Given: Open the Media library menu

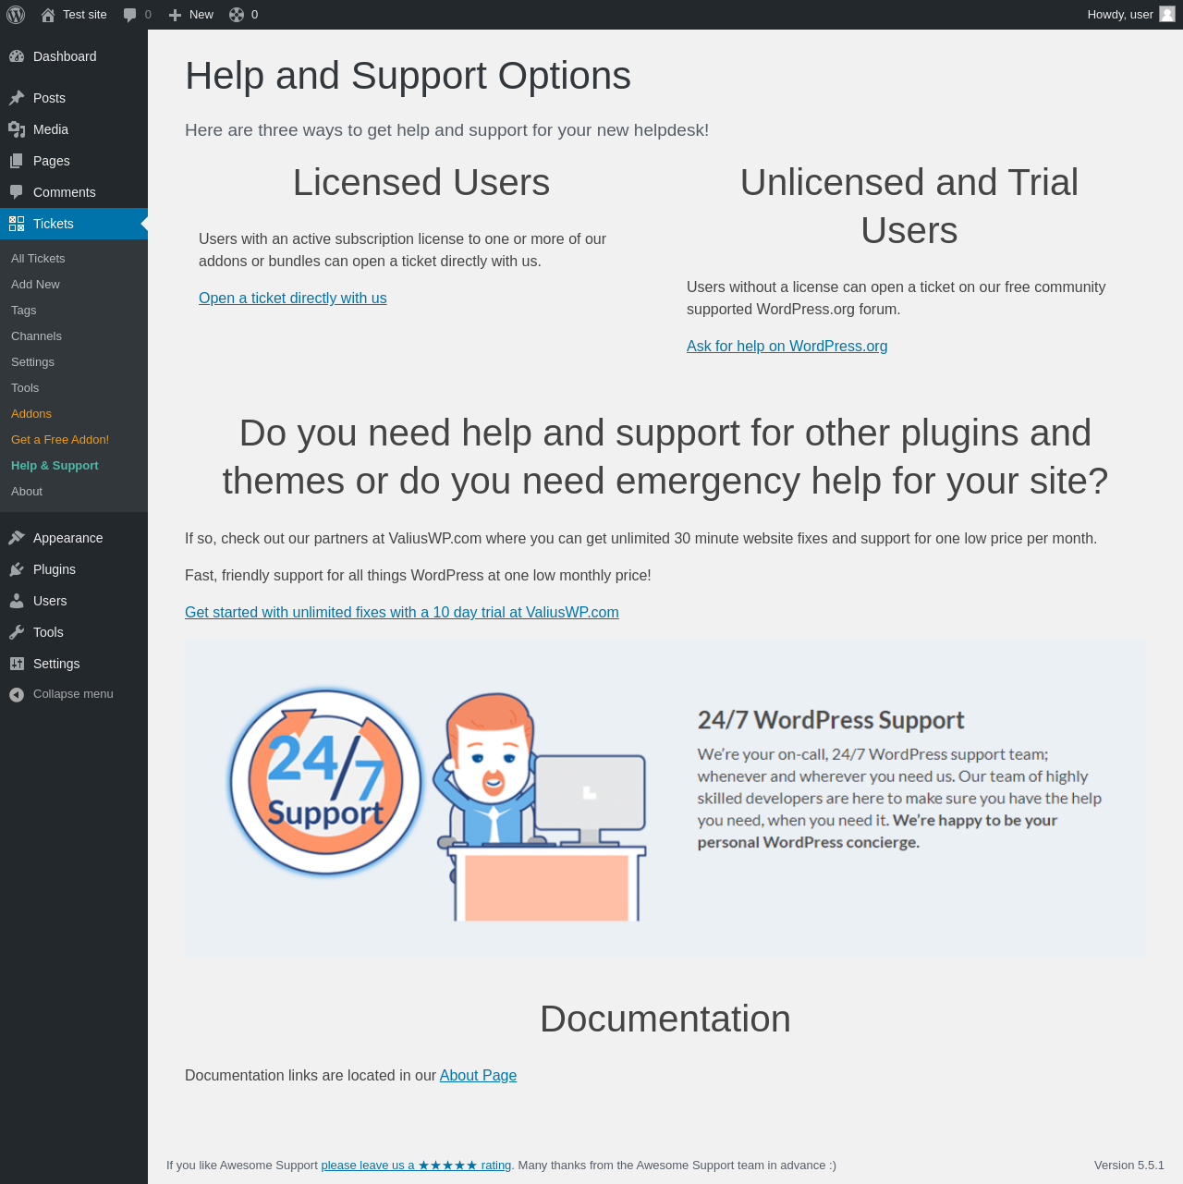Looking at the screenshot, I should (74, 129).
